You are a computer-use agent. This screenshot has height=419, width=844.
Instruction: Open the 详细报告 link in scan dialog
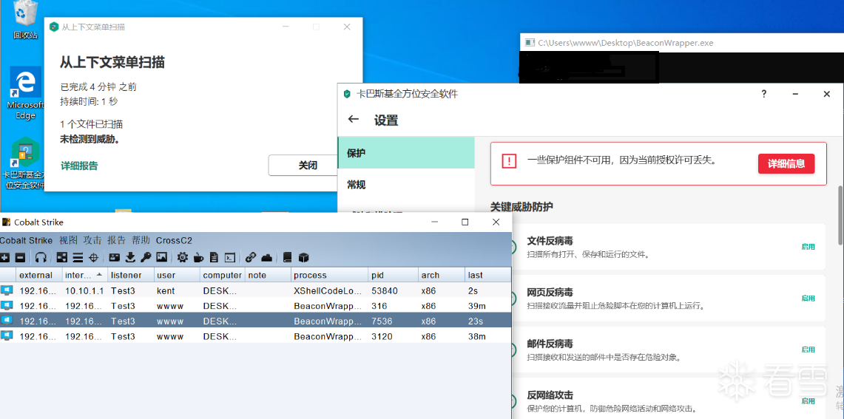pos(79,166)
